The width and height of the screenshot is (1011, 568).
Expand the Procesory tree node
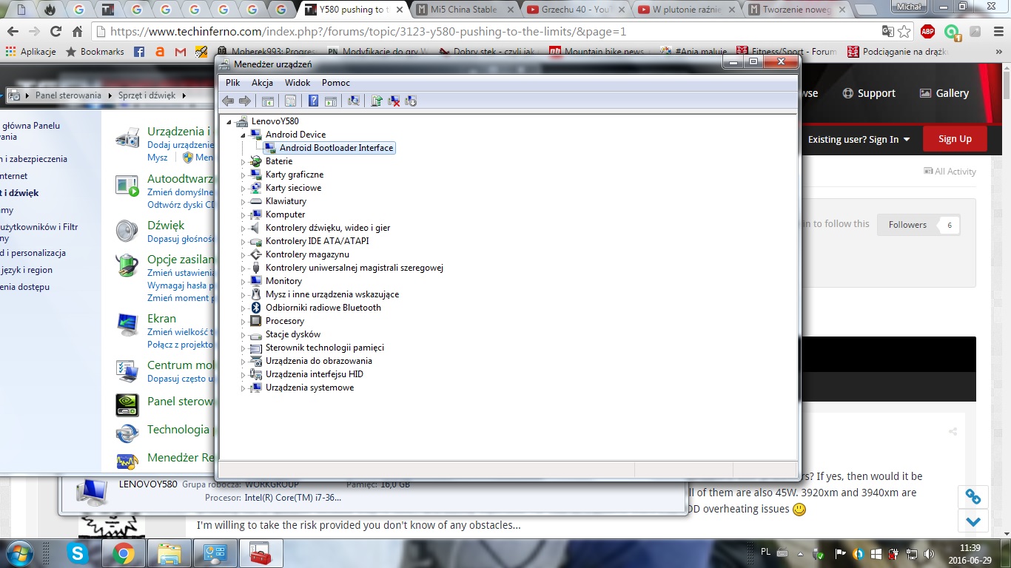[x=243, y=322]
